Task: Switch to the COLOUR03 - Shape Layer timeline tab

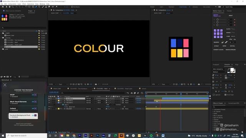Action: click(125, 89)
